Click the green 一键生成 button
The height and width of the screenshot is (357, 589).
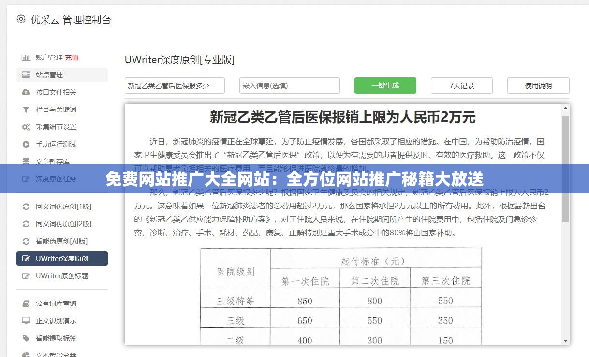(385, 85)
